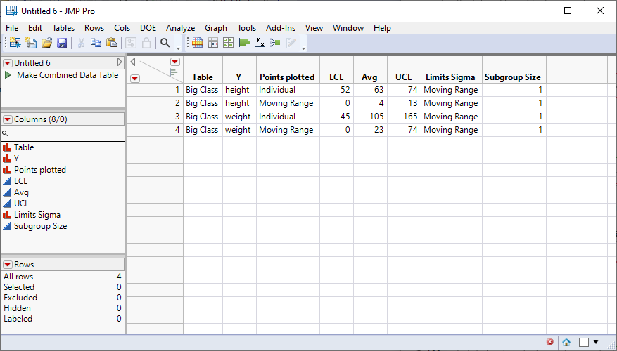Click the New Data Table toolbar icon
617x351 pixels.
pos(15,43)
